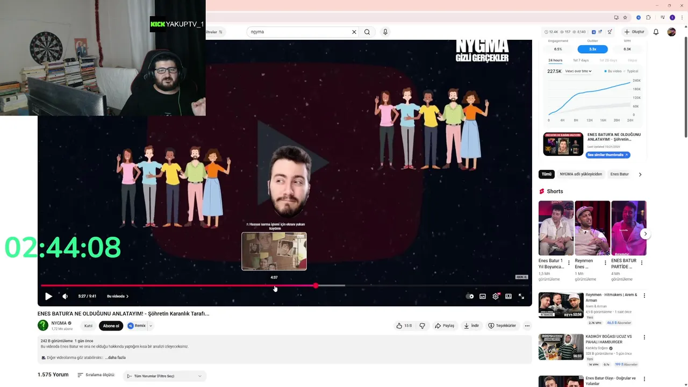
Task: Open 'Reynmen - Hitmakers | Arem & Arman' video
Action: pos(561,305)
